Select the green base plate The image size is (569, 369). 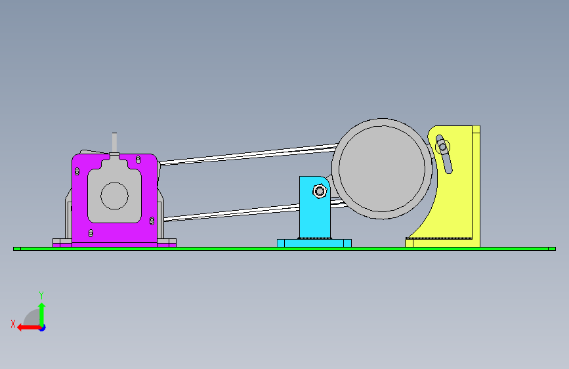point(285,249)
